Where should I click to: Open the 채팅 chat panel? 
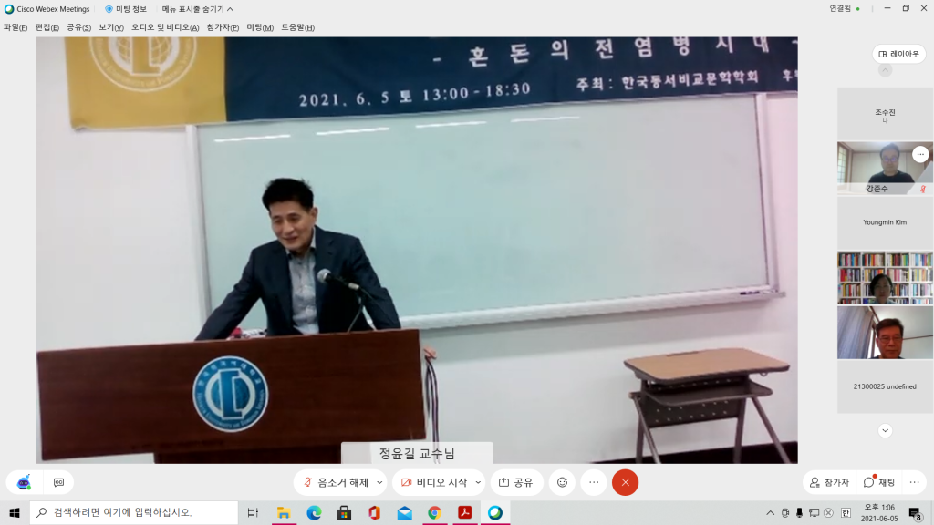coord(879,482)
